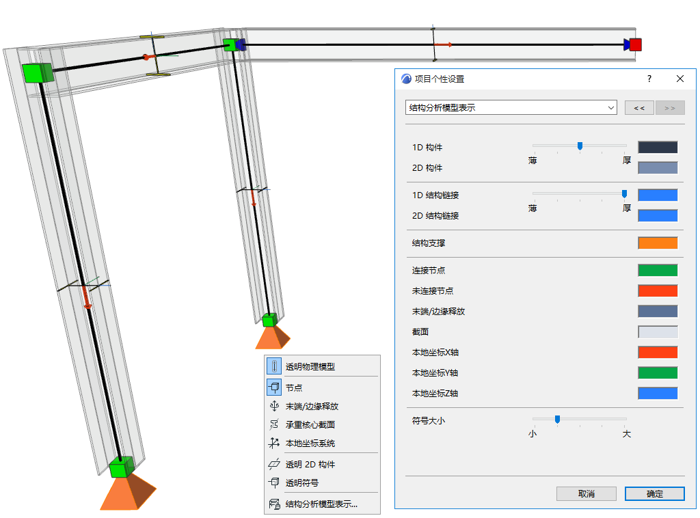Select the green node at left column base
Image resolution: width=700 pixels, height=518 pixels.
click(x=122, y=467)
